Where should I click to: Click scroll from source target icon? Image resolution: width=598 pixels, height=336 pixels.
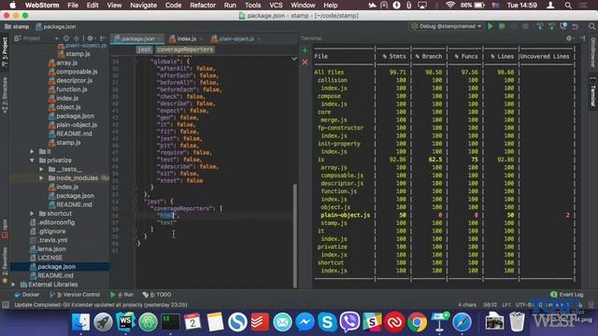tap(66, 38)
